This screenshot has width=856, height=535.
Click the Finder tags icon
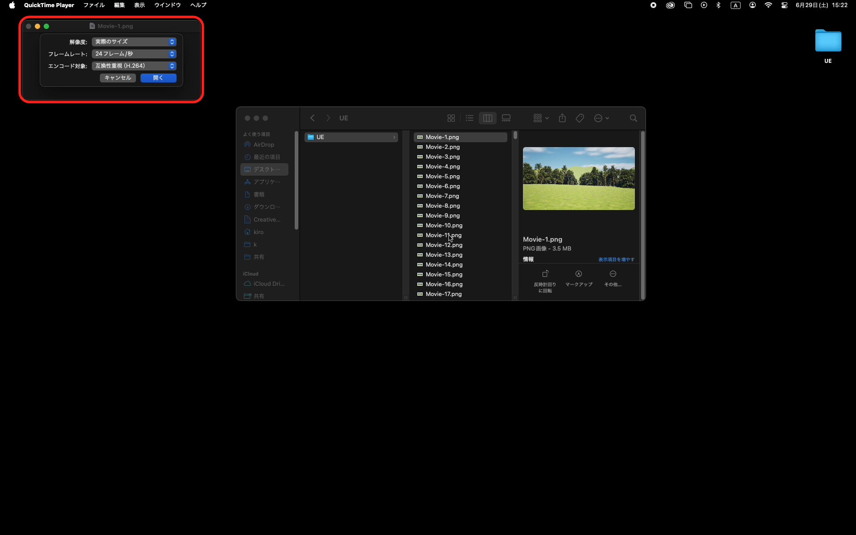(x=580, y=118)
